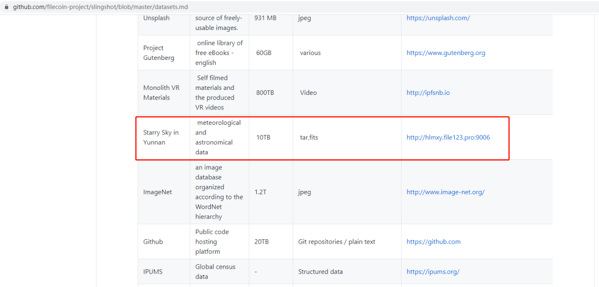Screen dimensions: 599x287
Task: Click the IPUMS name cell
Action: tap(164, 271)
